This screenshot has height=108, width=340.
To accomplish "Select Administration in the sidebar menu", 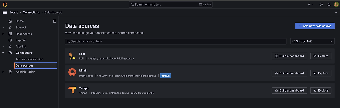I will click(25, 72).
